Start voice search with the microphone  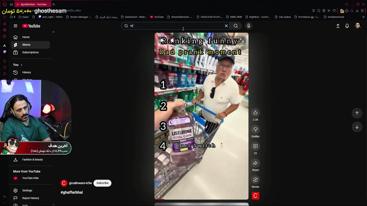click(249, 26)
